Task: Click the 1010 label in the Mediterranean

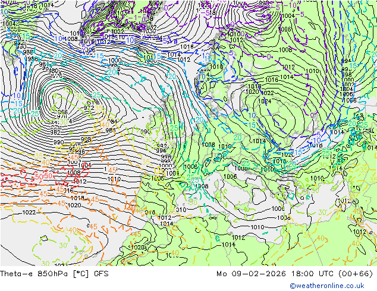Action: click(x=257, y=227)
